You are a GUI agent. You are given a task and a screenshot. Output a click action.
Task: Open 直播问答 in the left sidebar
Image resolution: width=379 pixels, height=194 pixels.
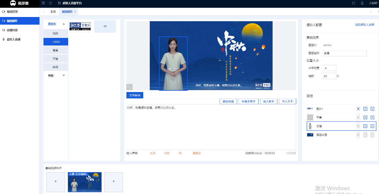(12, 30)
